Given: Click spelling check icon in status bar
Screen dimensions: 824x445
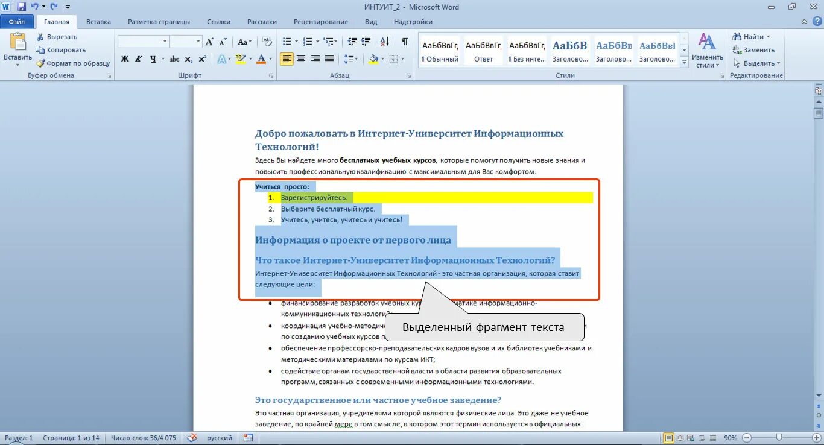Looking at the screenshot, I should [x=192, y=438].
